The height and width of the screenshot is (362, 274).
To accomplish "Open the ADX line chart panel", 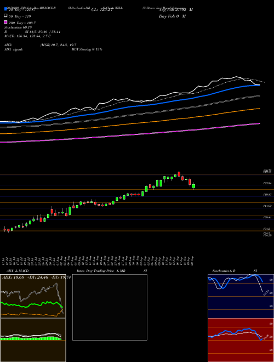I will tap(33, 296).
